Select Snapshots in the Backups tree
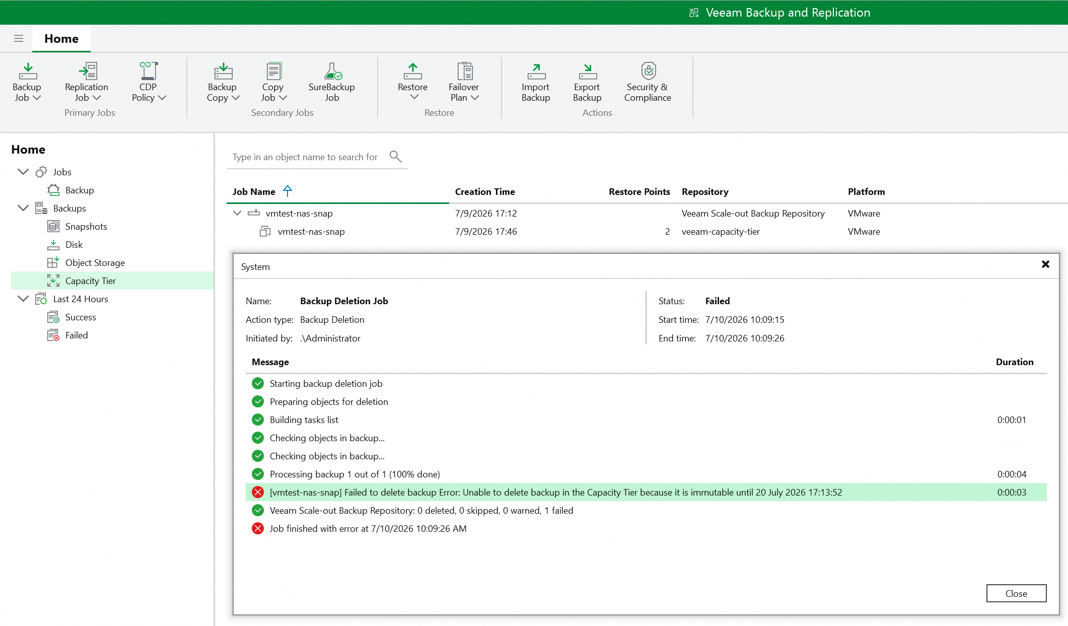Viewport: 1068px width, 626px height. [86, 227]
